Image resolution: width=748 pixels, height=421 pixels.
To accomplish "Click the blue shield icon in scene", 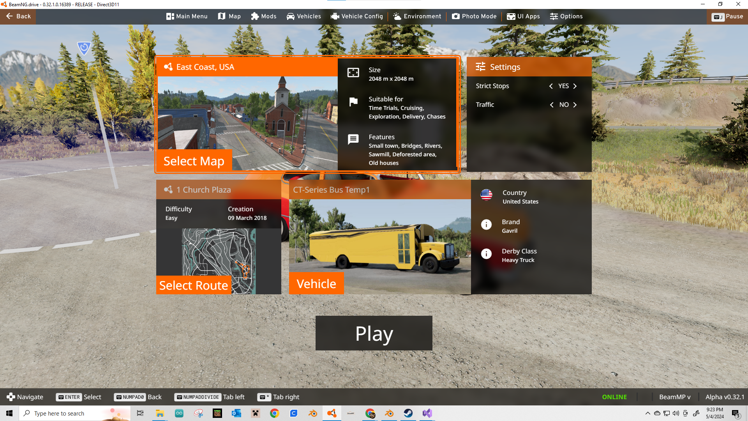I will [84, 48].
